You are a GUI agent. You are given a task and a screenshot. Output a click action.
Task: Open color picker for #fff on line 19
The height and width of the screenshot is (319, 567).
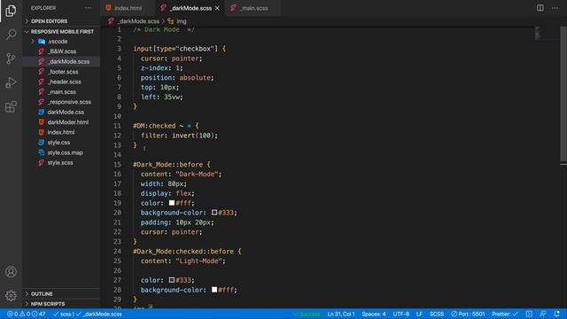click(x=172, y=203)
